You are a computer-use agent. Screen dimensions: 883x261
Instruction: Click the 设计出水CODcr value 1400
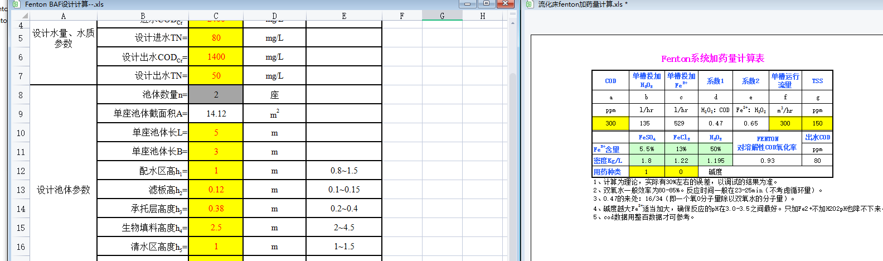[x=216, y=57]
